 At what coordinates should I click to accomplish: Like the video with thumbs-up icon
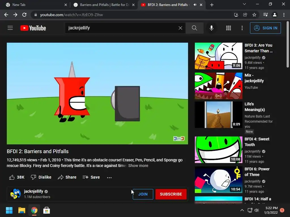coord(12,177)
